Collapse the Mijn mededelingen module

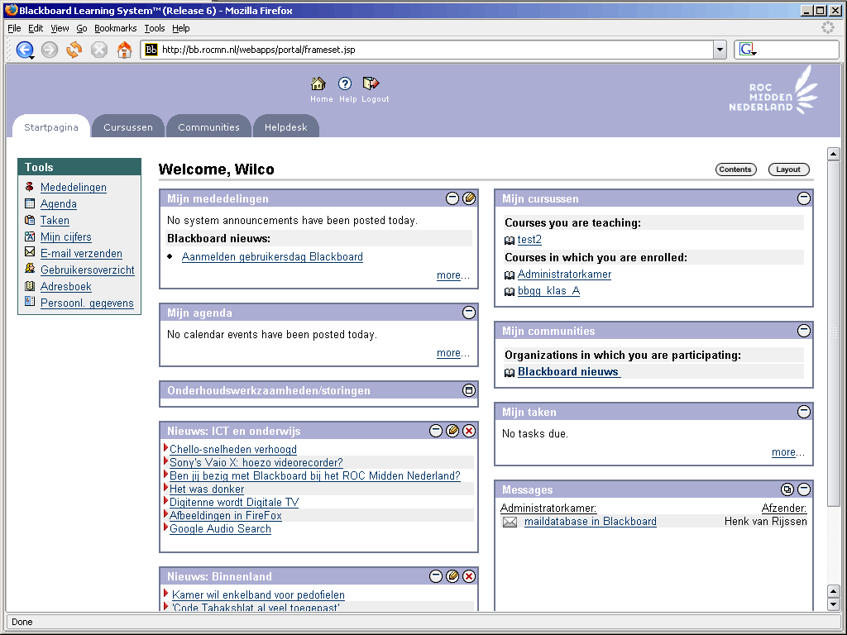(x=452, y=198)
